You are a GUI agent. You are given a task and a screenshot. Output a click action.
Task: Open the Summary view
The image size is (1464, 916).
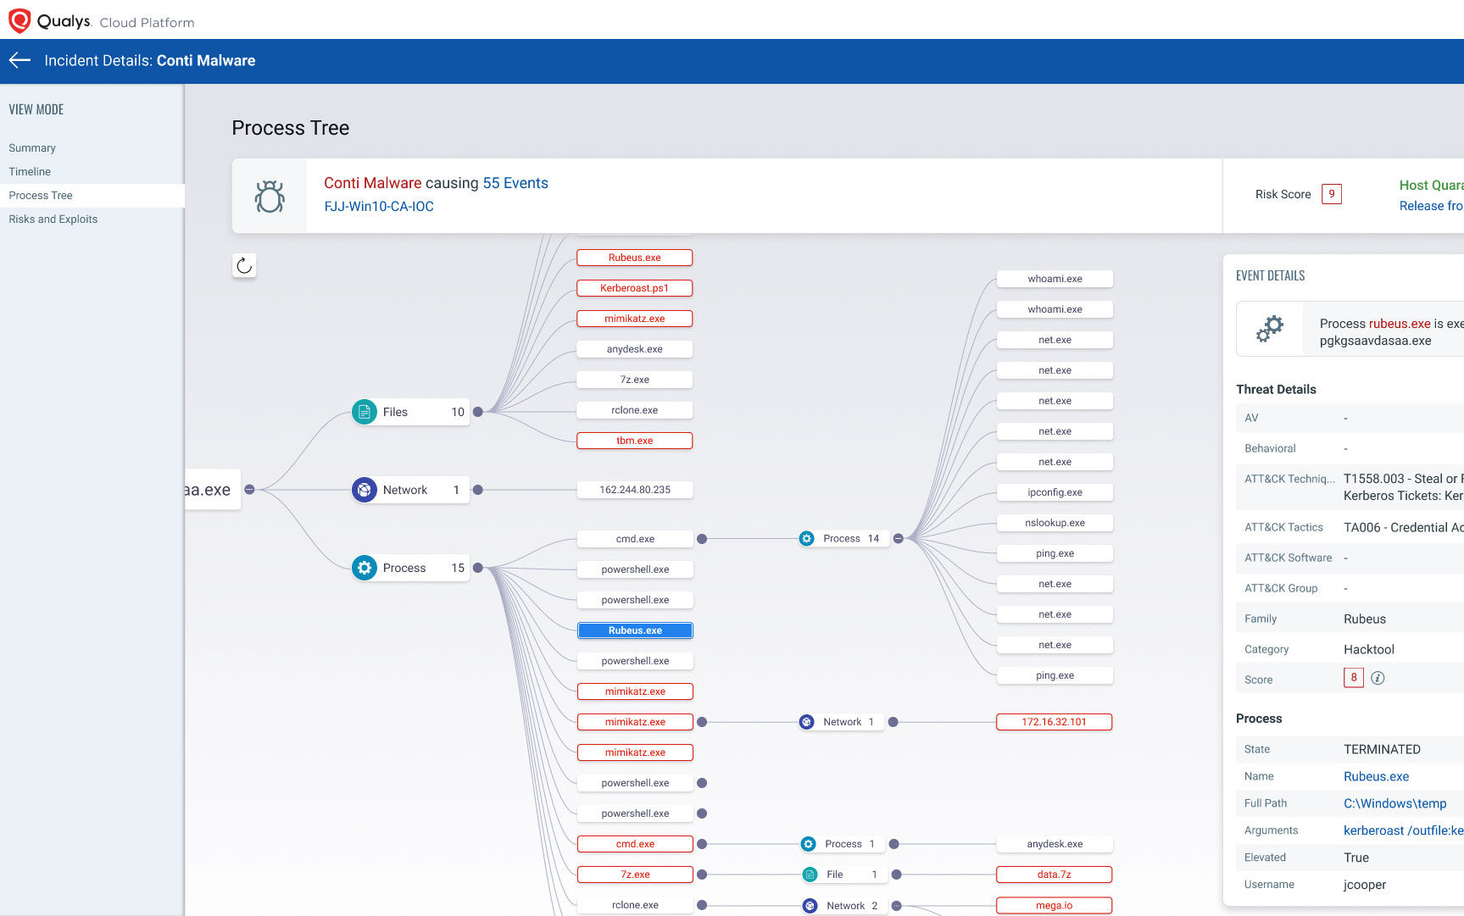coord(32,147)
